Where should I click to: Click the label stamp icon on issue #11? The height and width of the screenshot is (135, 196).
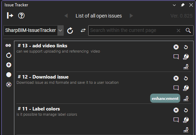click(x=186, y=130)
